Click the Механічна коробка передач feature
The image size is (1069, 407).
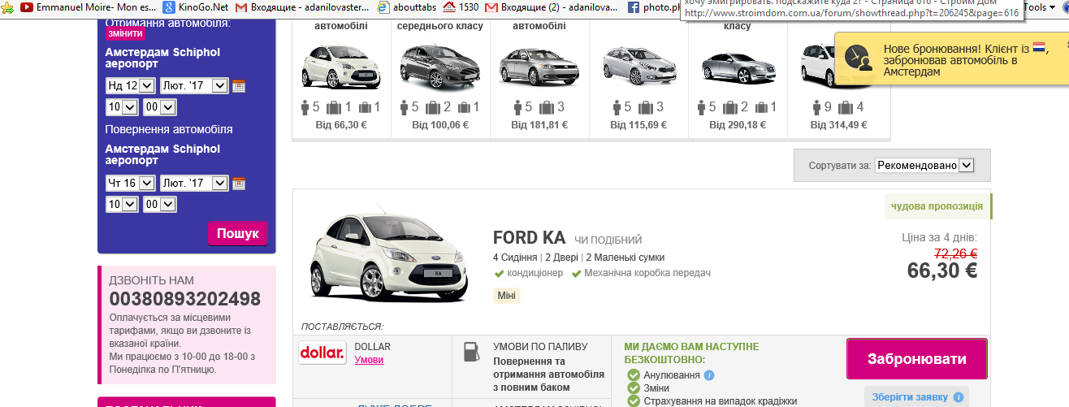point(647,273)
